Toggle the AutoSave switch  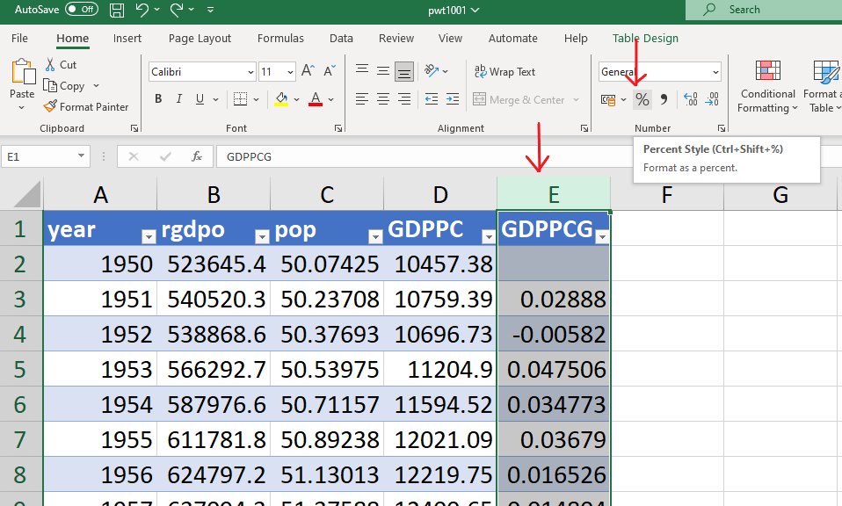click(x=82, y=9)
